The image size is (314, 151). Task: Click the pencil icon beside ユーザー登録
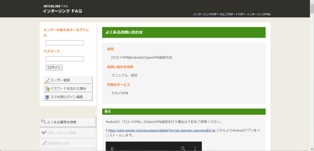coord(47,80)
